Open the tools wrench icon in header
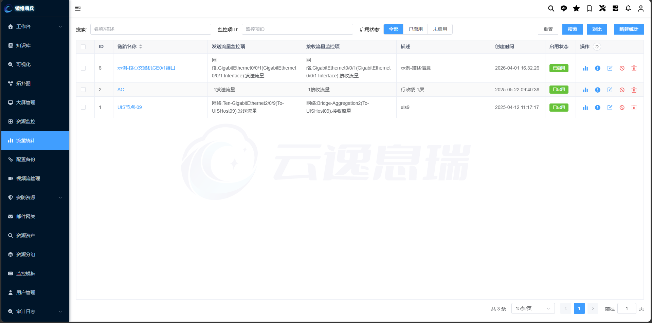Screen dimensions: 652x323 [x=602, y=8]
